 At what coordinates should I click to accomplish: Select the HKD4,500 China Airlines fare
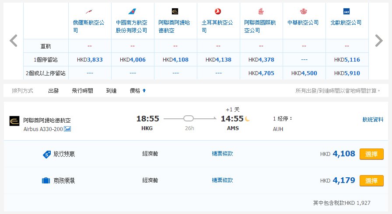[304, 73]
